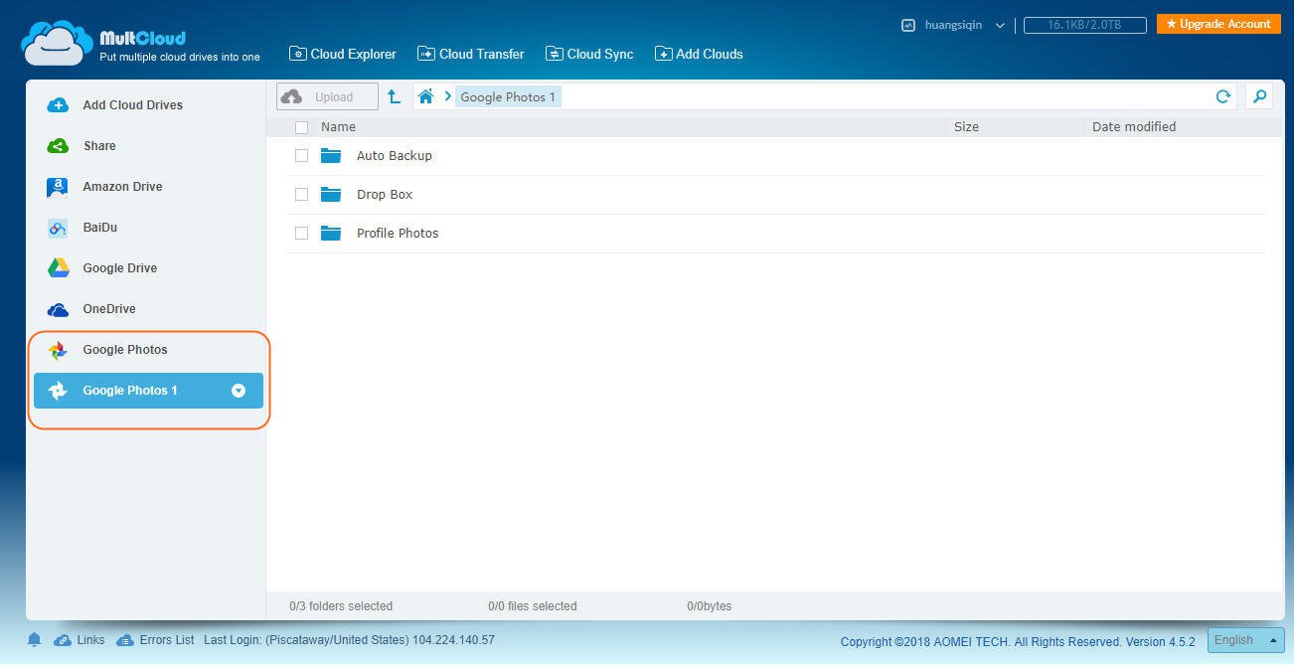
Task: Open the Add Clouds tab
Action: point(699,54)
